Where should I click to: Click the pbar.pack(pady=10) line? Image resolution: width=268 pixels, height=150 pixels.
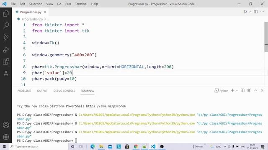pos(54,79)
